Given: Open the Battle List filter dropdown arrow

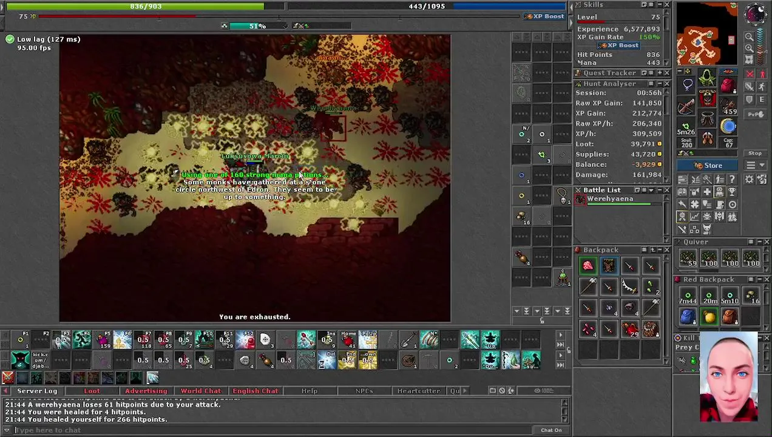Looking at the screenshot, I should point(651,190).
